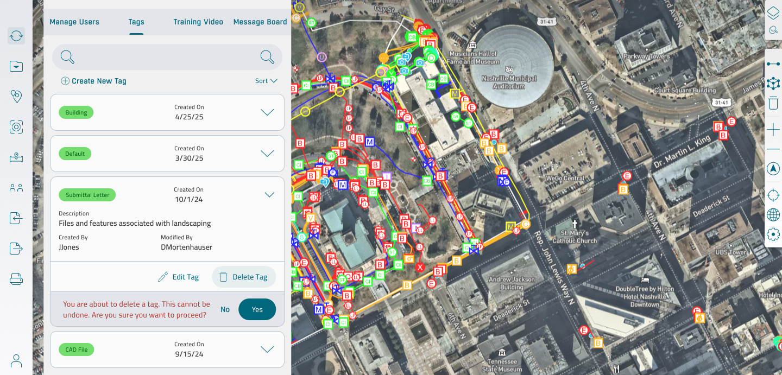Click the globe icon on map toolbar
Screen dimensions: 782x375
coord(773,215)
